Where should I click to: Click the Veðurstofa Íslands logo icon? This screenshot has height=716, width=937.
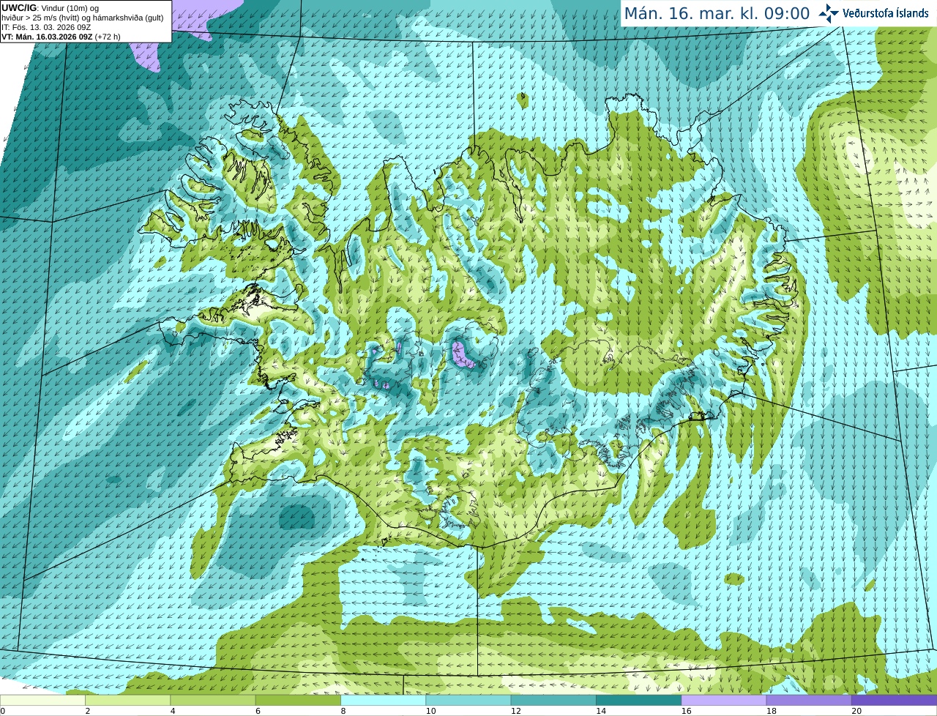point(829,13)
